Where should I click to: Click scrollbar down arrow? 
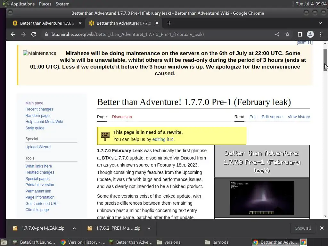[325, 216]
